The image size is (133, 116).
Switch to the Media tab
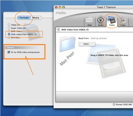coord(36,18)
